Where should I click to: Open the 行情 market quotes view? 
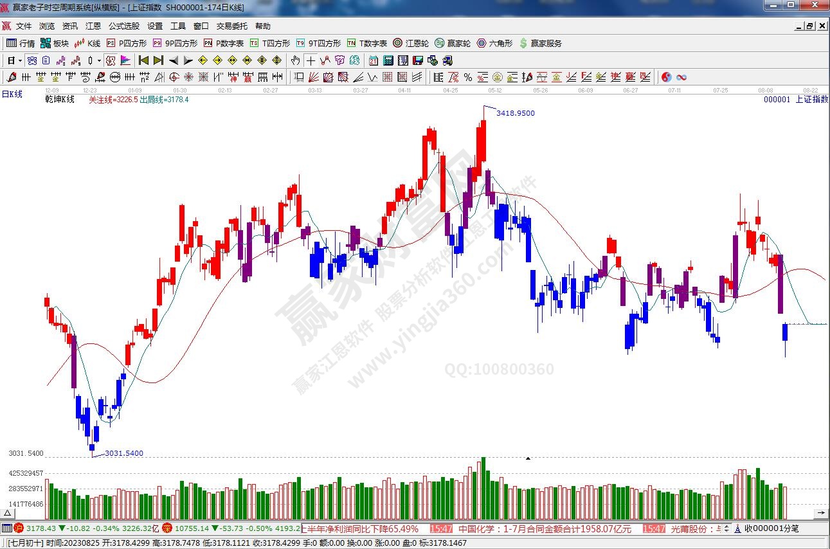tap(21, 43)
